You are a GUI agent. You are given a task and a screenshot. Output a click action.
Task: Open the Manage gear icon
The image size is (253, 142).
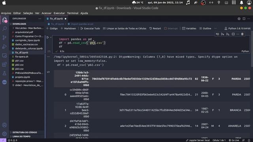coord(4,134)
